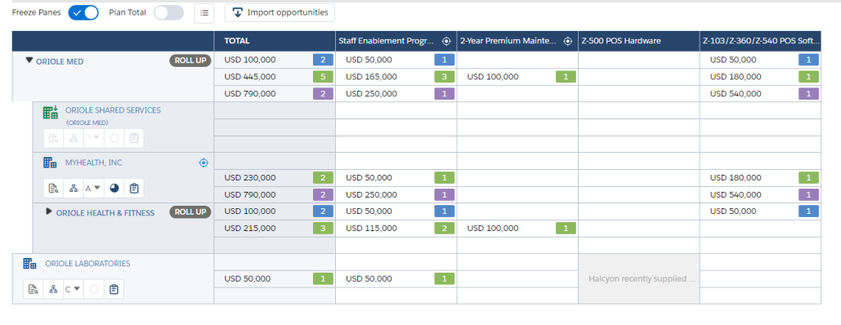Click ORIOLE LABORATORIES org hierarchy icon
841x325 pixels.
pos(53,289)
